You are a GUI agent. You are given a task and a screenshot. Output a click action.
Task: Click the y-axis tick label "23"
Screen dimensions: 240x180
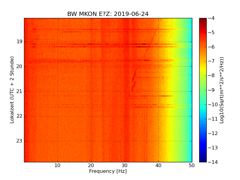[19, 141]
